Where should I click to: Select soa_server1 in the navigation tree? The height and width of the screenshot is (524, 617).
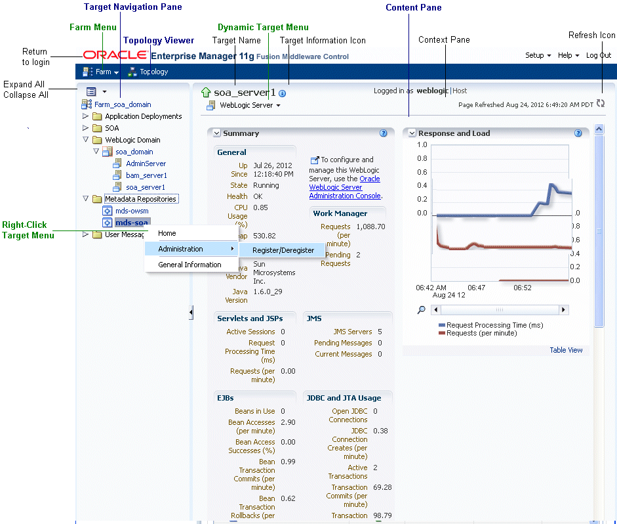coord(146,187)
